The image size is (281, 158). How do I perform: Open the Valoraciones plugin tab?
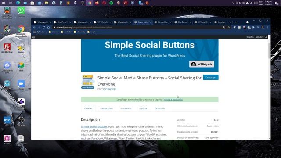click(106, 108)
